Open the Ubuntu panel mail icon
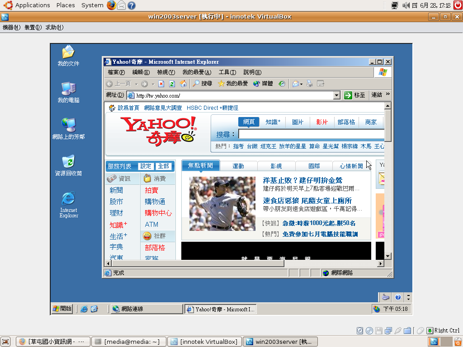 [121, 5]
